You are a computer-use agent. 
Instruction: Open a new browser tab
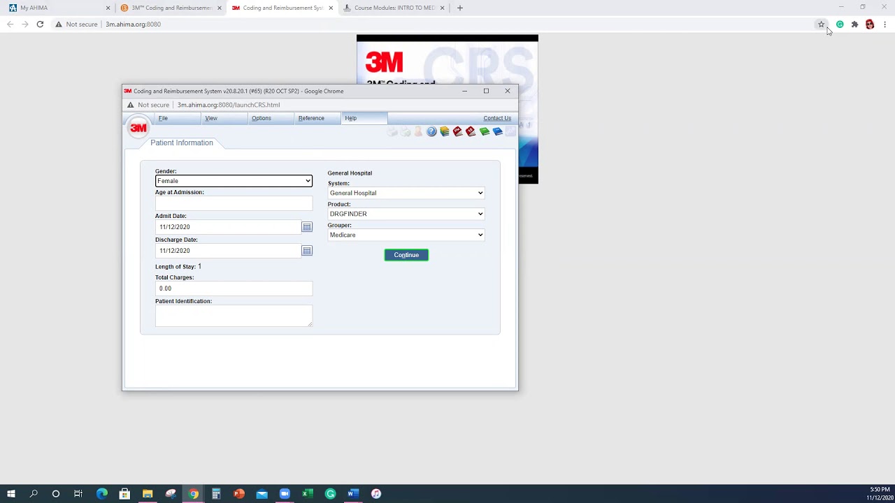tap(459, 8)
